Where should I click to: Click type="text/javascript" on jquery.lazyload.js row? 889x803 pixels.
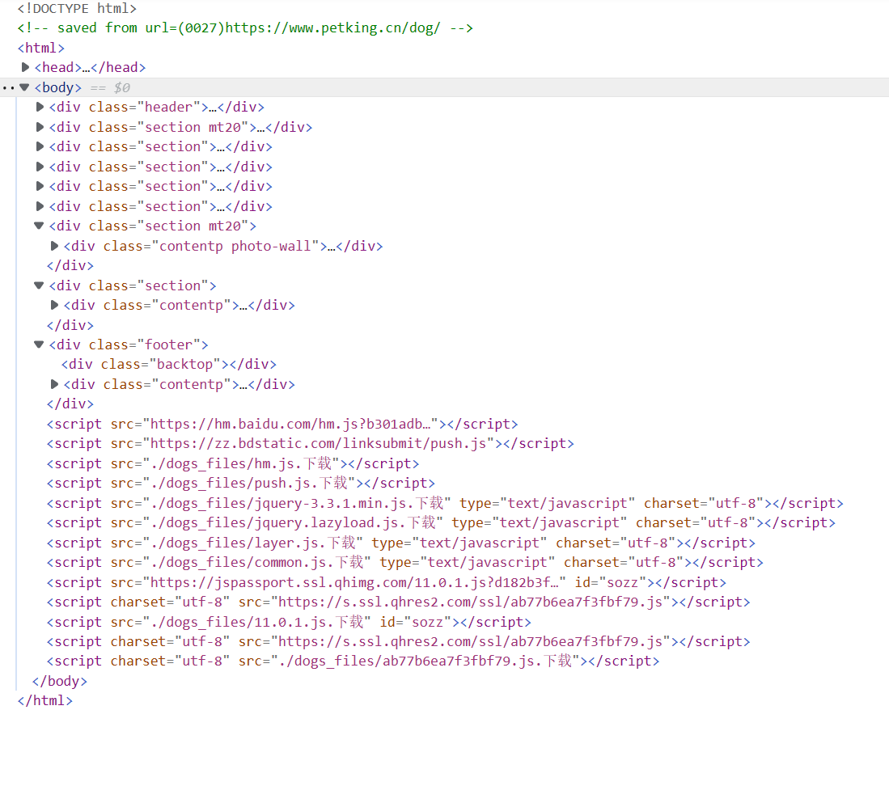[x=540, y=523]
